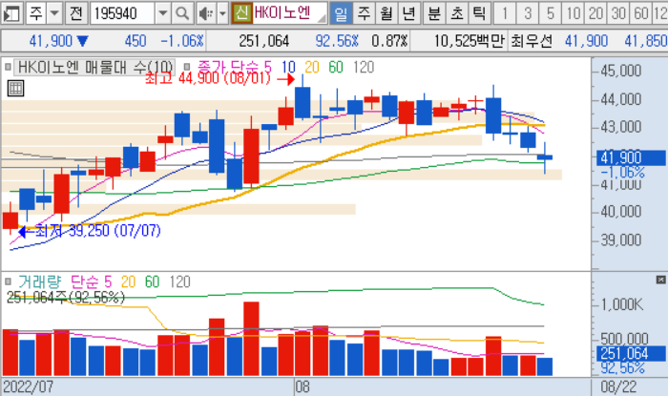Choose interval 10 button in top toolbar
The image size is (668, 396).
tap(573, 13)
